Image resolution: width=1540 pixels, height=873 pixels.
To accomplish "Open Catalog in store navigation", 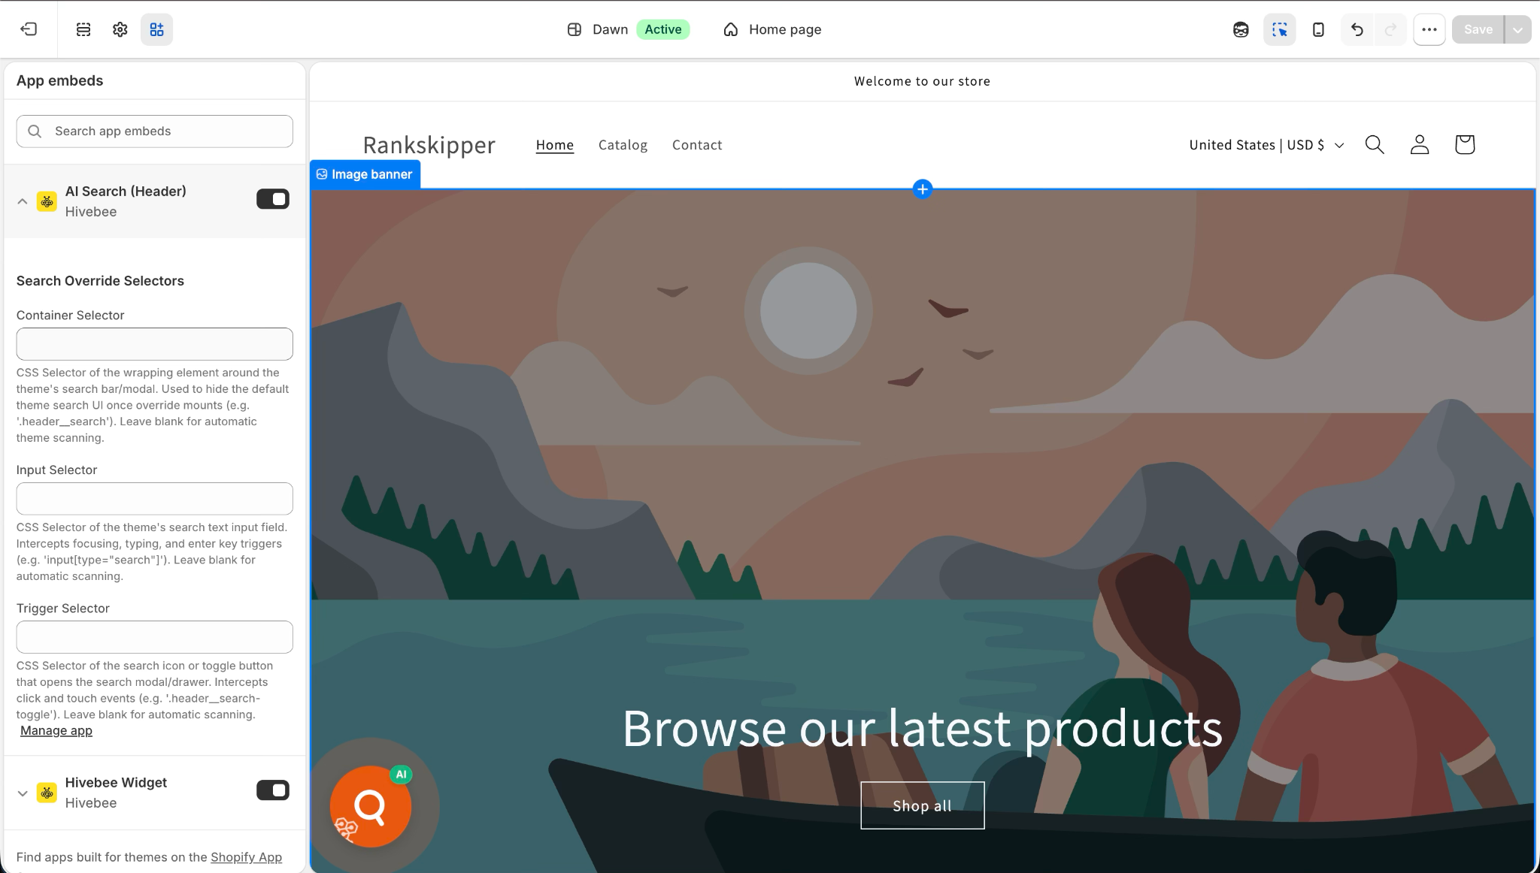I will point(623,145).
